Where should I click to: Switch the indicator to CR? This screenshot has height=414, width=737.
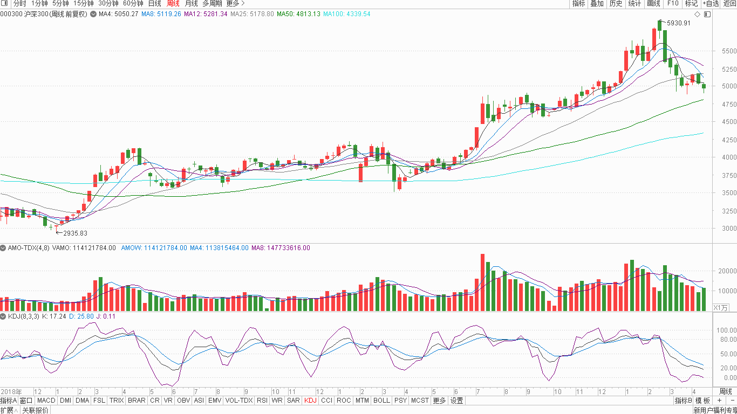pyautogui.click(x=155, y=401)
